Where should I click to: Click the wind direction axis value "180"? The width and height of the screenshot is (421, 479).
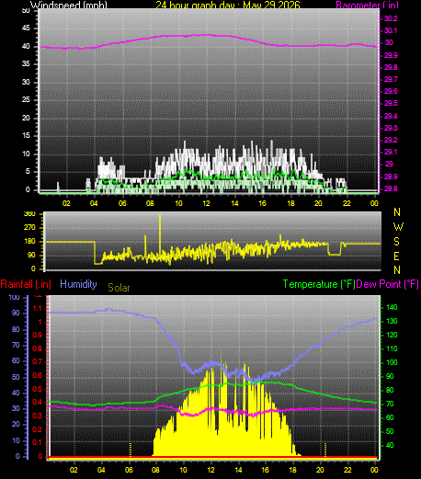click(x=29, y=241)
